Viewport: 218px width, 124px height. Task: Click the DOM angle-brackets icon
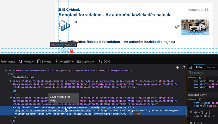pyautogui.click(x=100, y=61)
